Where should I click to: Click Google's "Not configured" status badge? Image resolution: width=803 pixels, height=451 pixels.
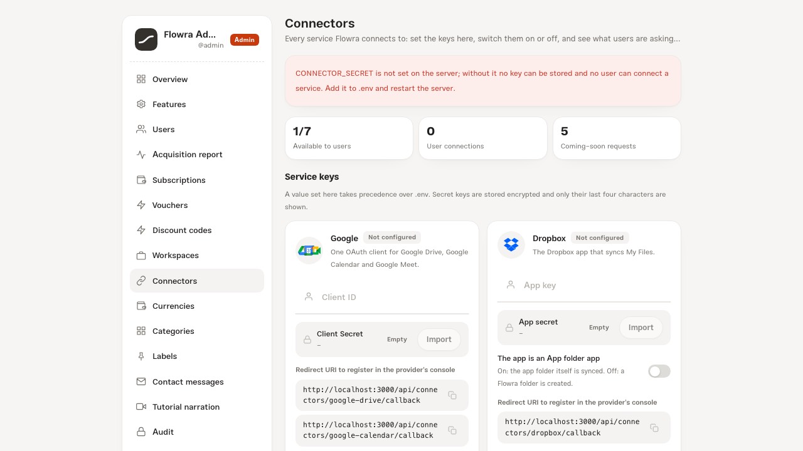click(392, 237)
